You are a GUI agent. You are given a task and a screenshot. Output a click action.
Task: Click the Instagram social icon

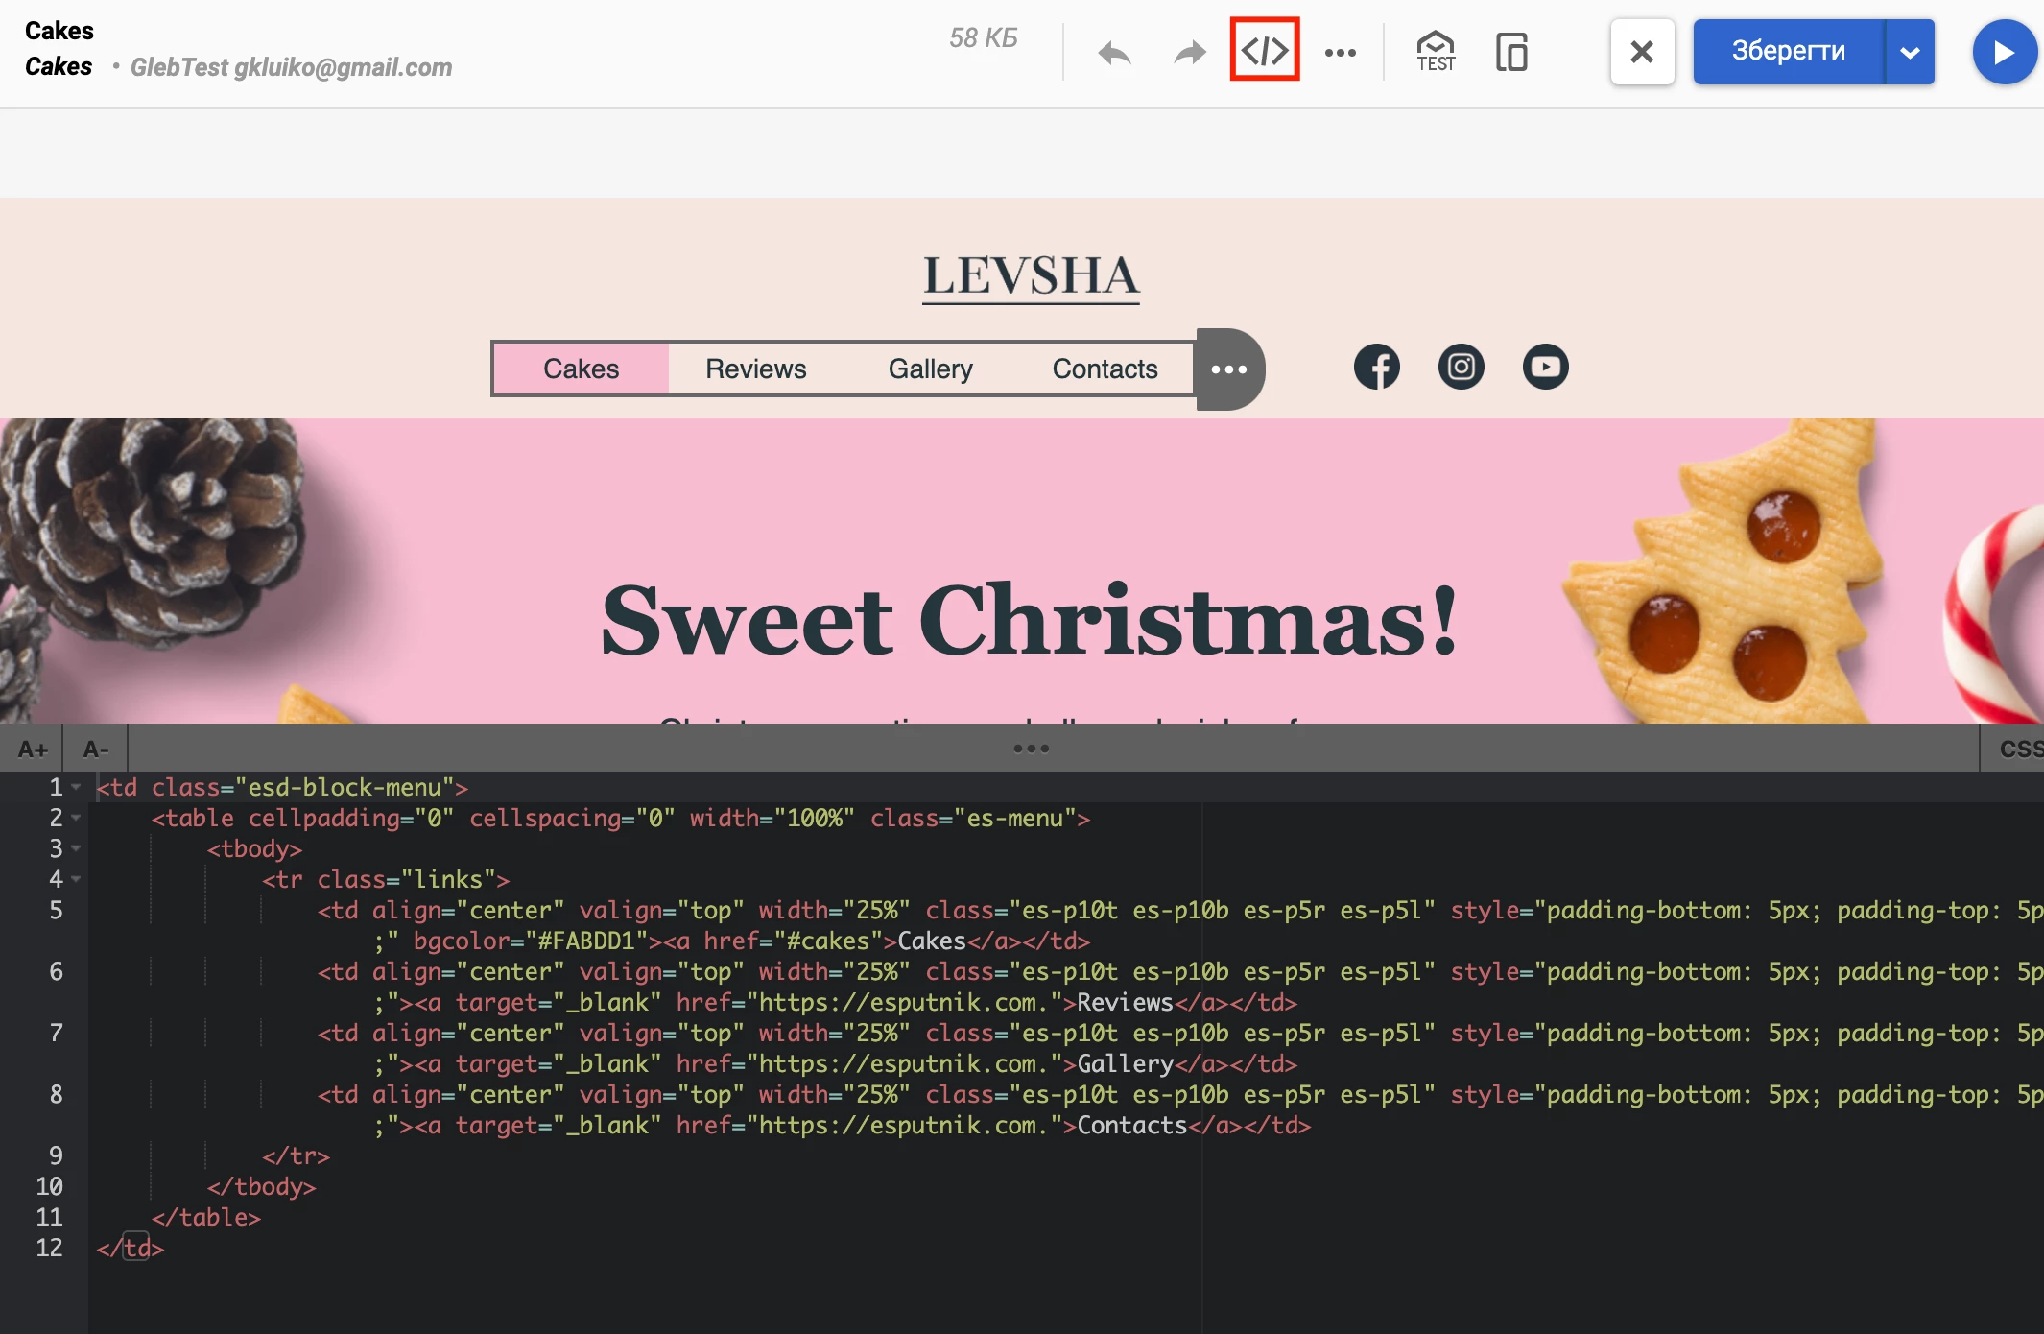coord(1461,367)
